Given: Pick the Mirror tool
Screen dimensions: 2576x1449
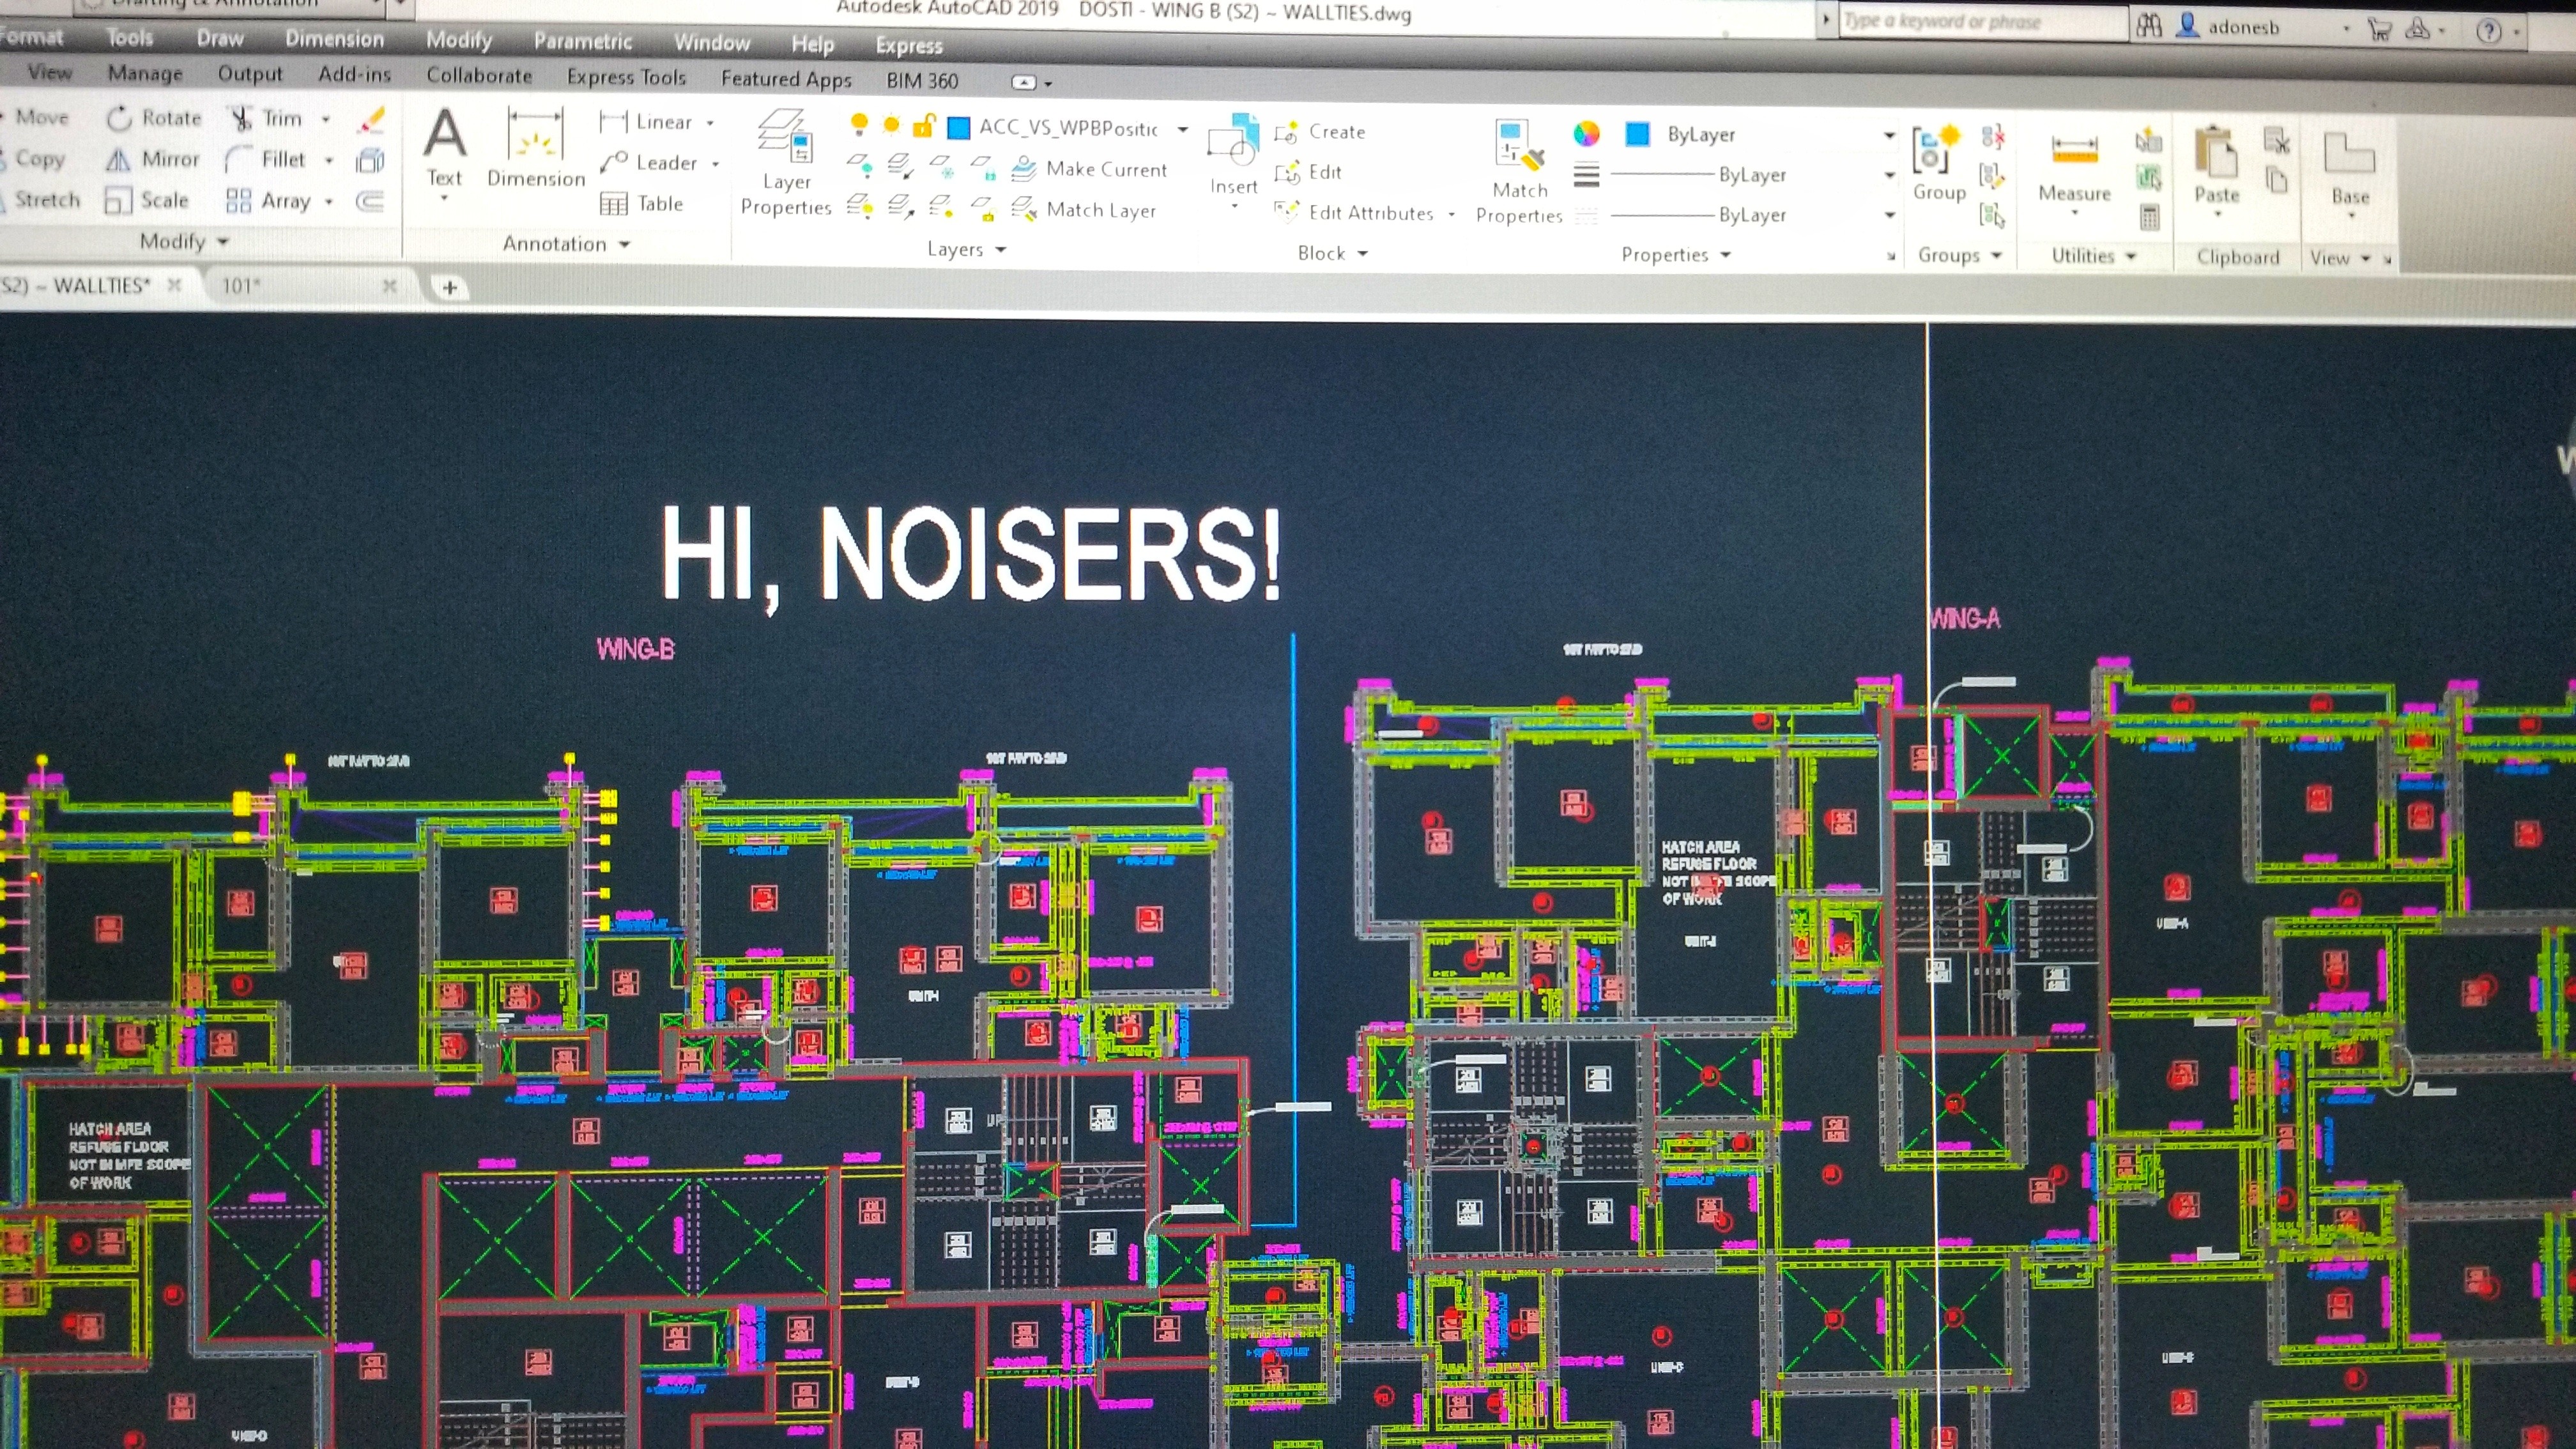Looking at the screenshot, I should (153, 159).
